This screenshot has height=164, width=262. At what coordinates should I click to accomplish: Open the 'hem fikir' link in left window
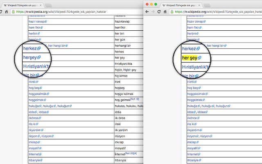click(34, 27)
